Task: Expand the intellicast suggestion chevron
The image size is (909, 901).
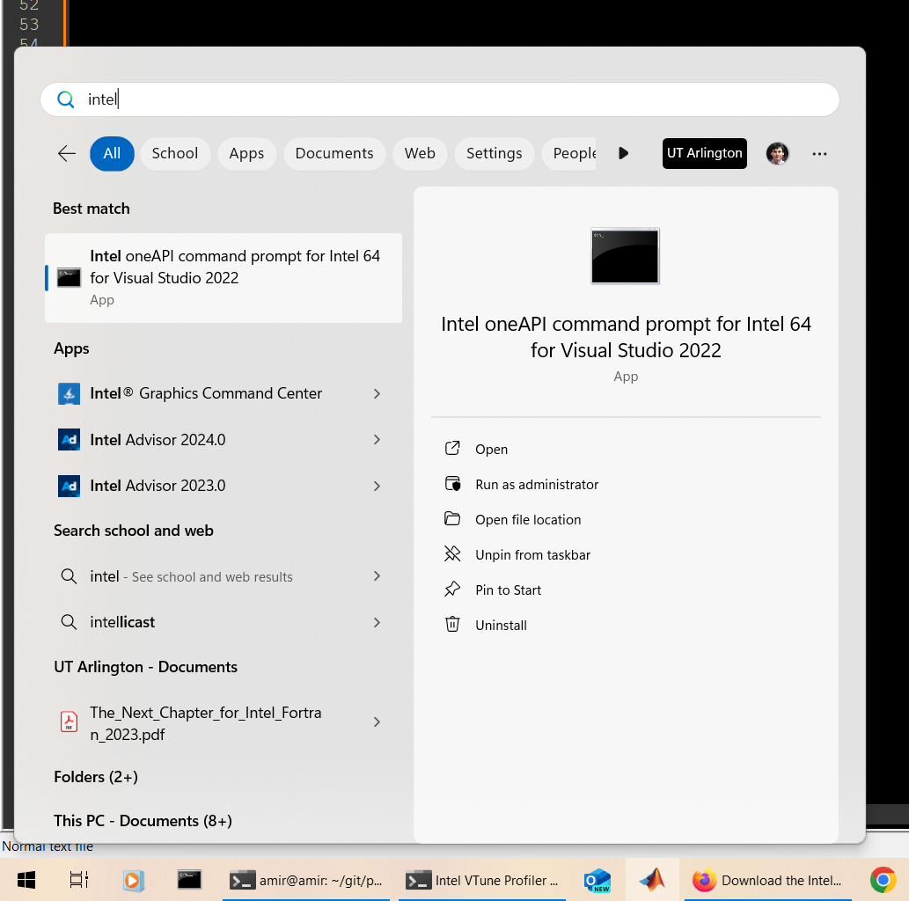Action: tap(377, 622)
